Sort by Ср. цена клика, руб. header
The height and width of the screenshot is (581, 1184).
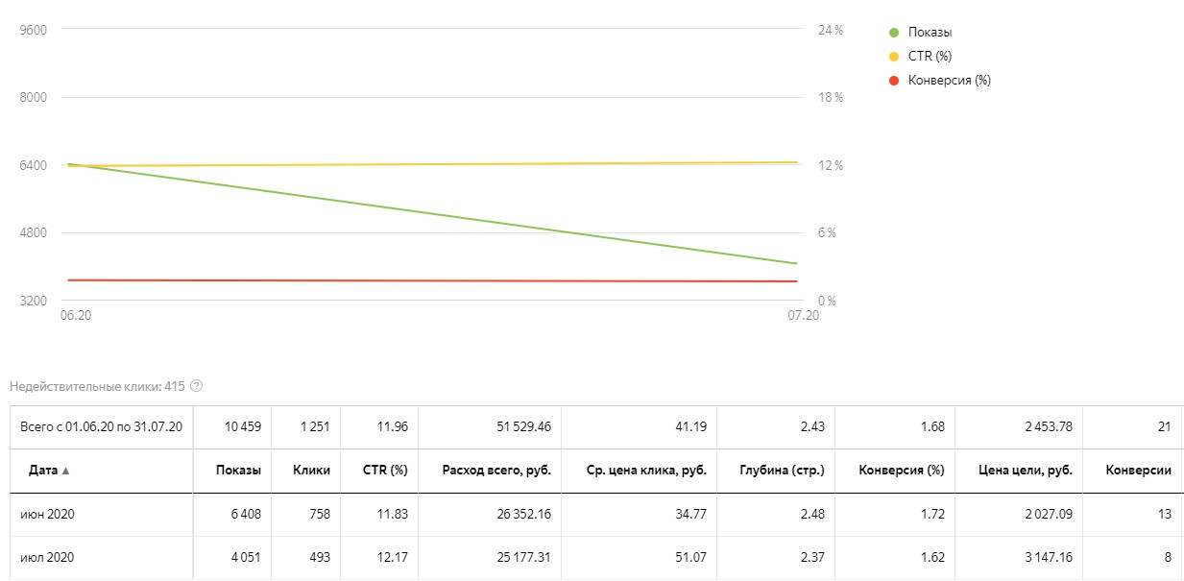pos(646,471)
